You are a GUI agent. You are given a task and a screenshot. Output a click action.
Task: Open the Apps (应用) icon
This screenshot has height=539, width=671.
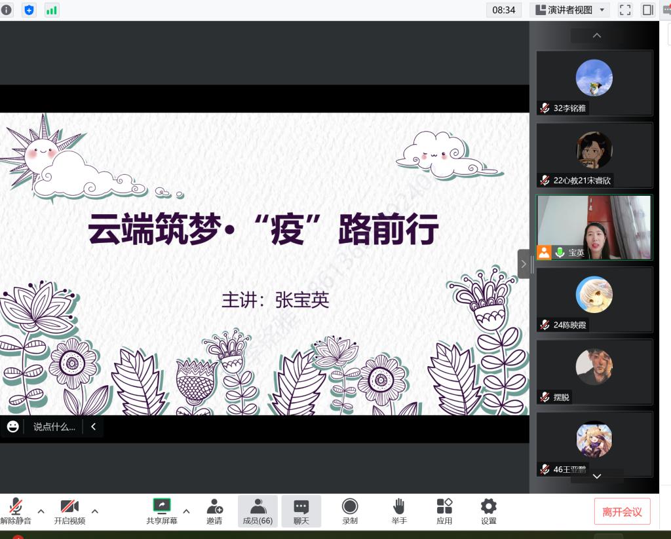tap(444, 511)
